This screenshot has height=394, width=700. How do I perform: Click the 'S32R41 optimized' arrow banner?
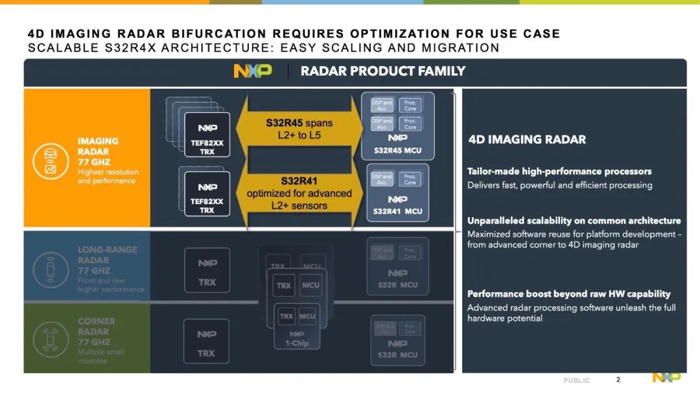coord(299,193)
